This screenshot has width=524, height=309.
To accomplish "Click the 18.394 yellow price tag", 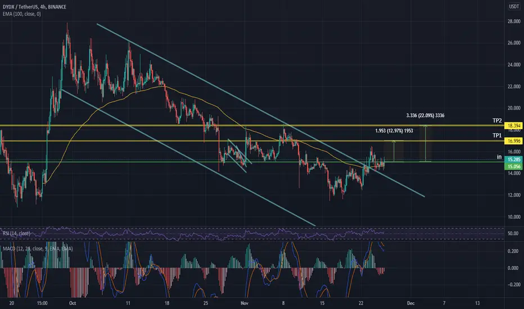I will coord(514,126).
